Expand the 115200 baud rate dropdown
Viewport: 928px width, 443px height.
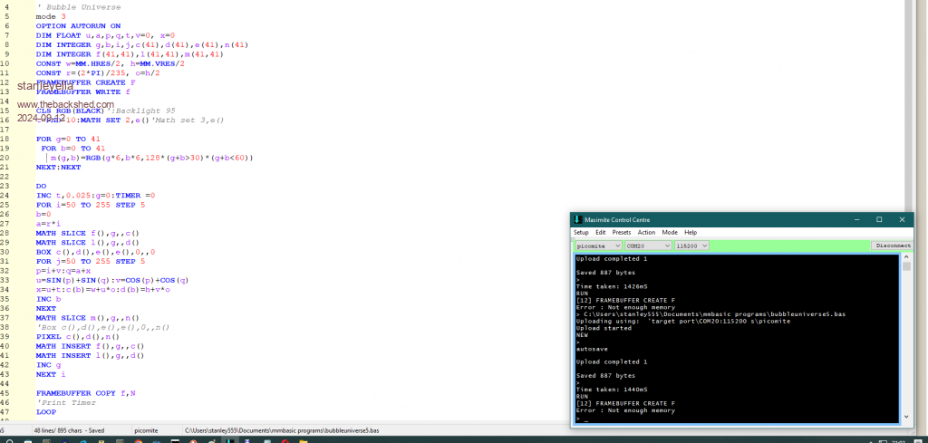[704, 246]
